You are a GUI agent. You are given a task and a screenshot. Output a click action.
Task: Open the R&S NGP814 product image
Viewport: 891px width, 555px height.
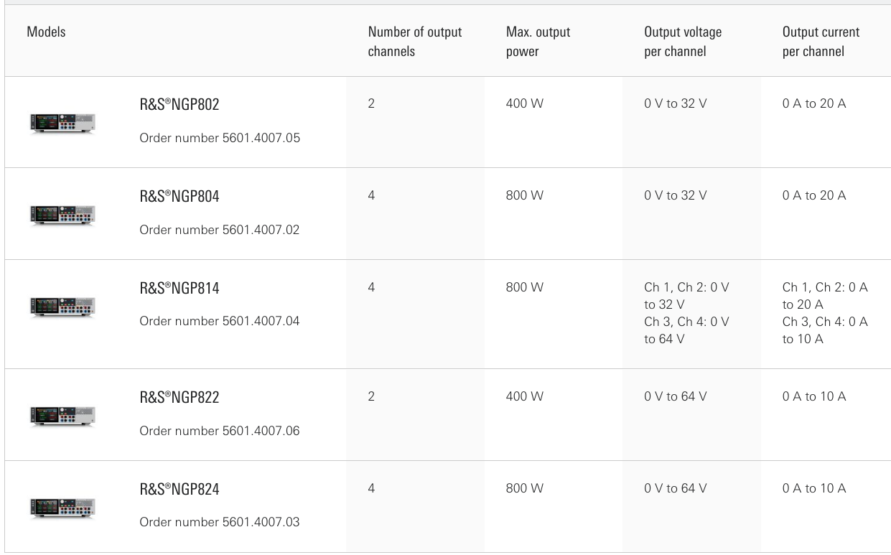point(62,307)
